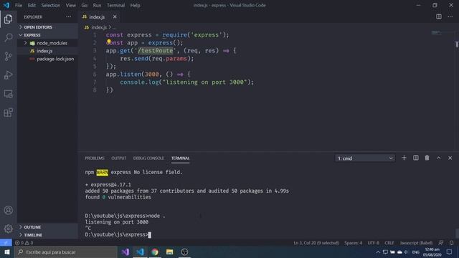Kill terminal with trash icon
The image size is (459, 258).
tap(427, 158)
